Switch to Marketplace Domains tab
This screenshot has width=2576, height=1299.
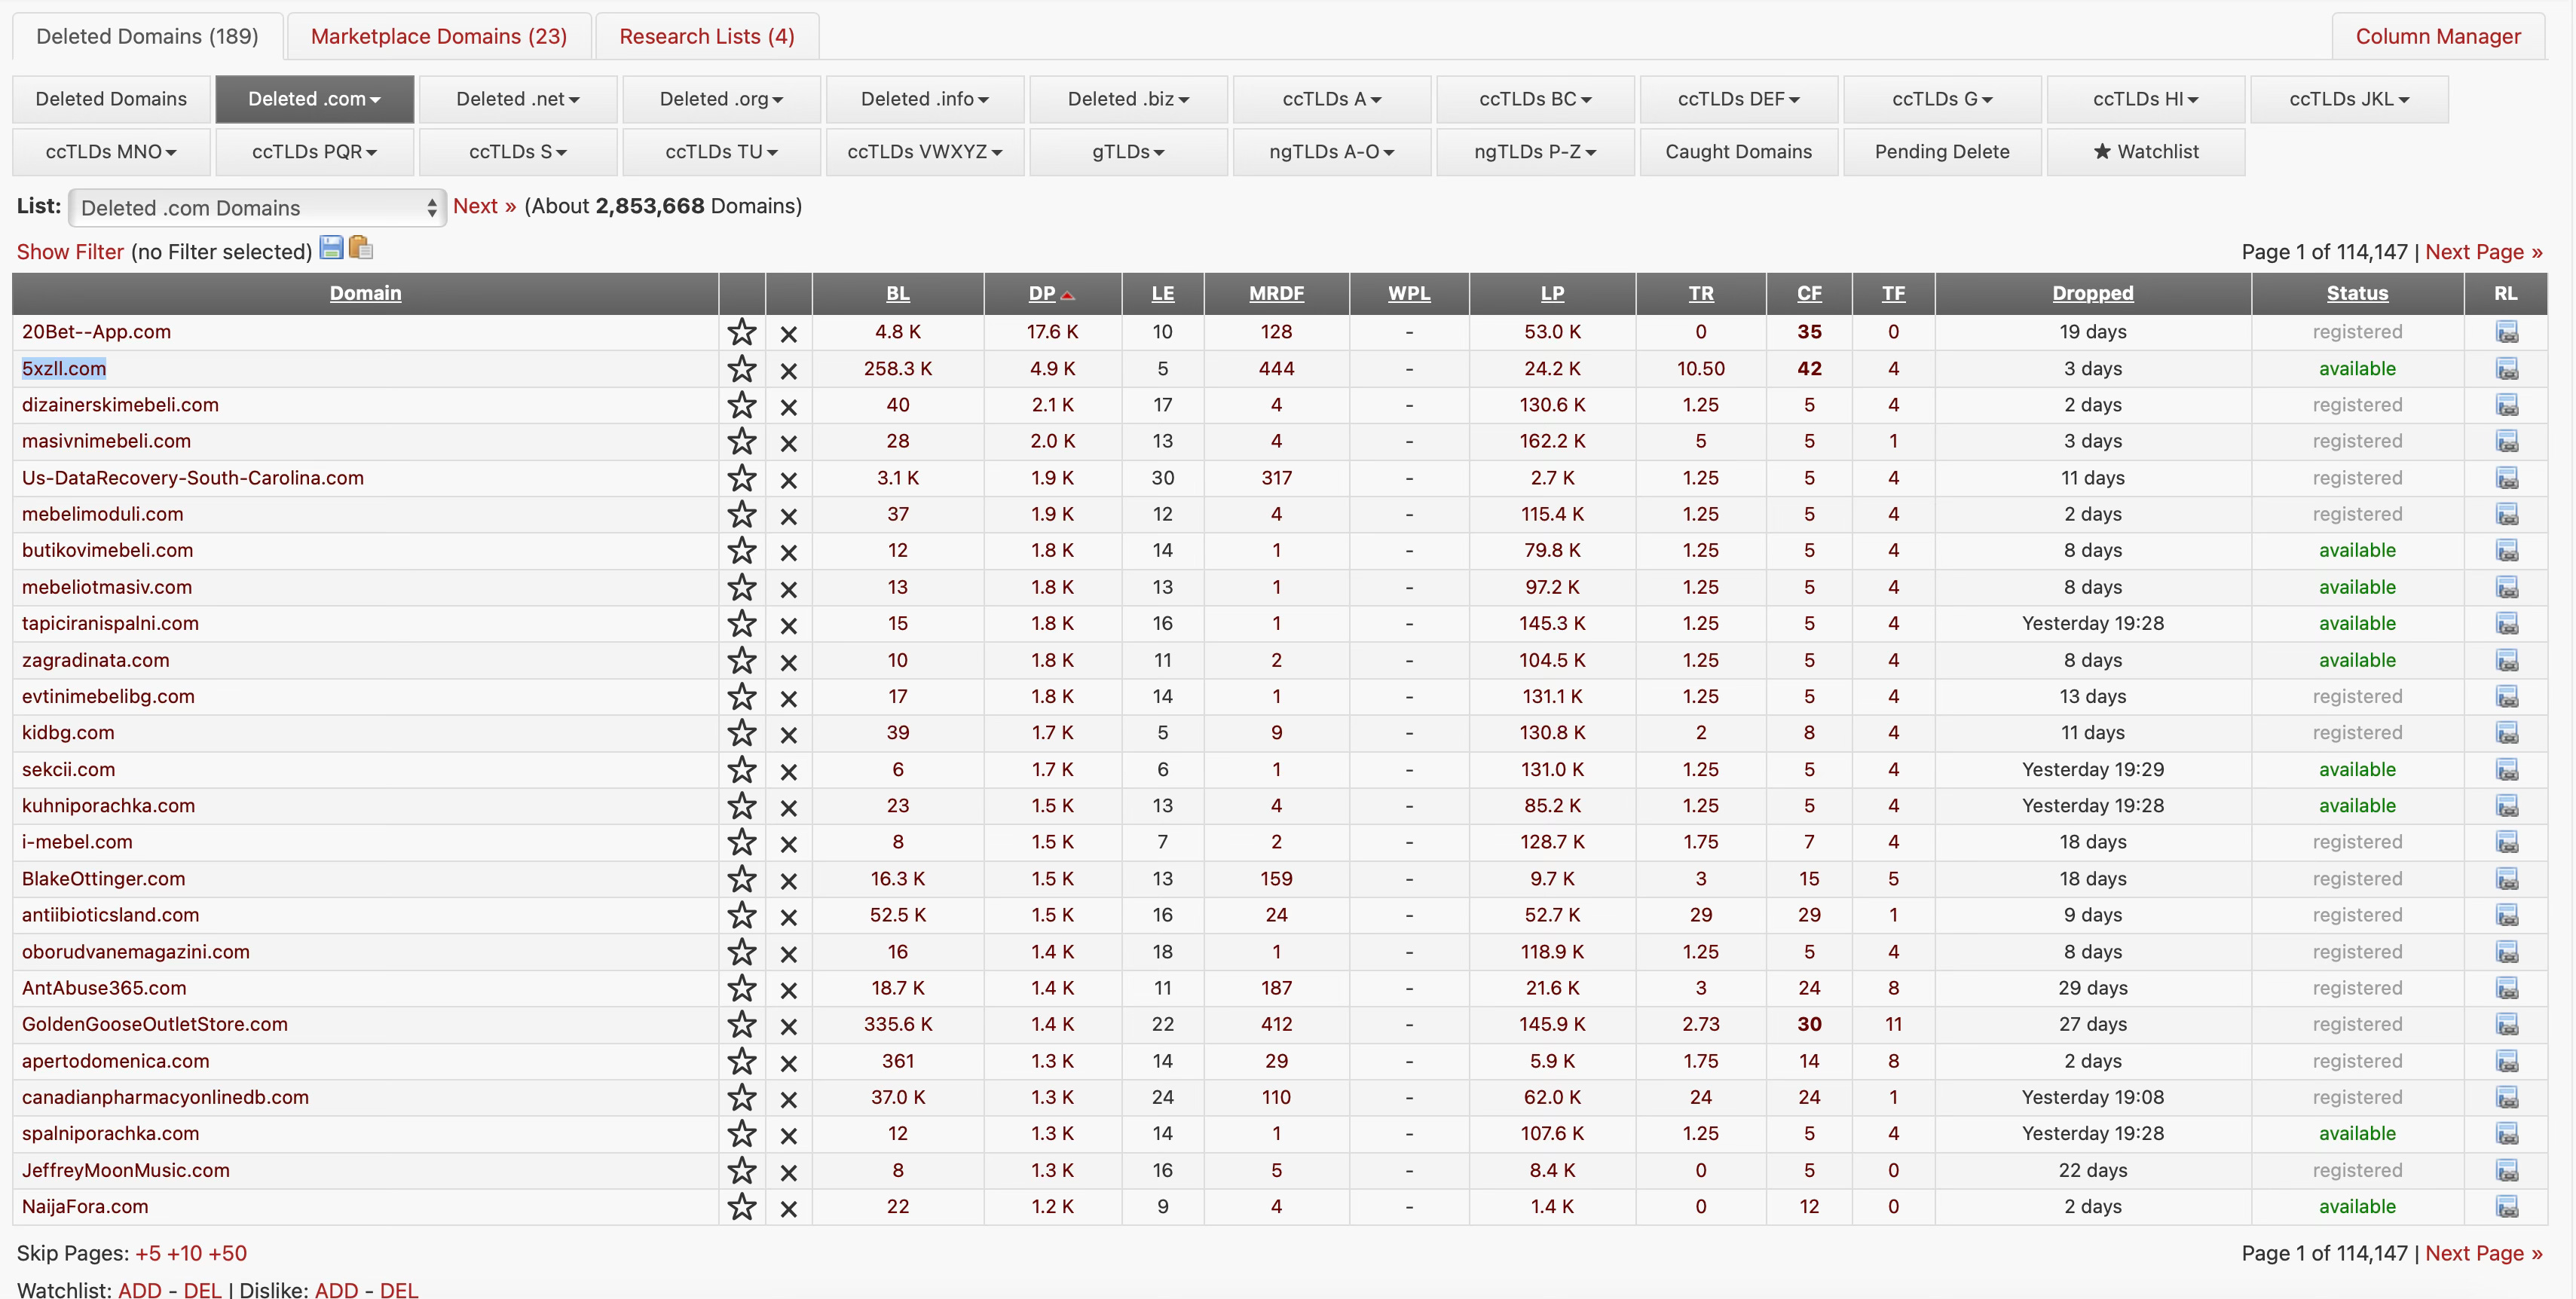(438, 36)
